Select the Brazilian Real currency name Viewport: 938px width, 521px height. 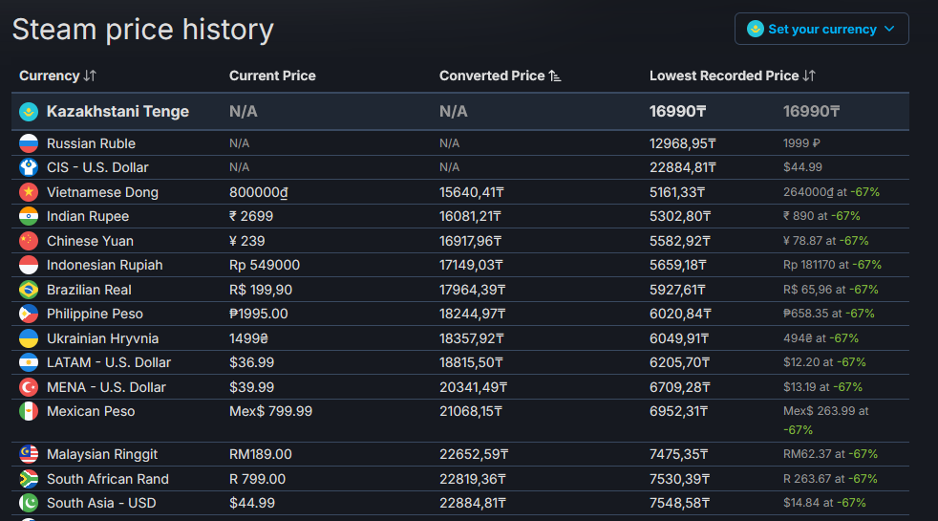89,290
